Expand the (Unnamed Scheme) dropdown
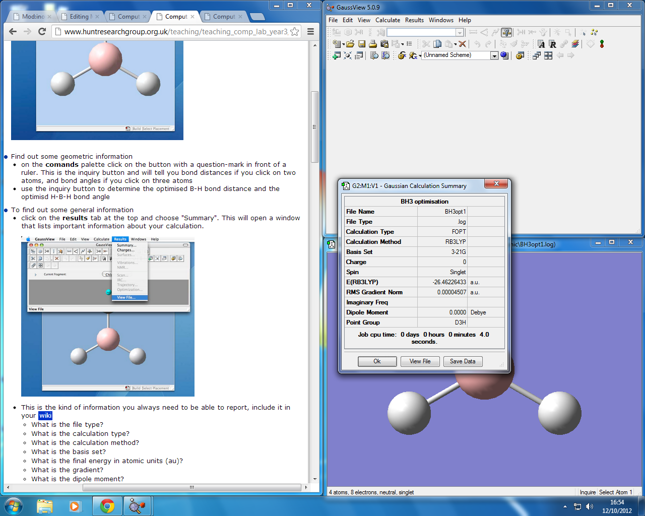Viewport: 645px width, 516px height. [494, 55]
